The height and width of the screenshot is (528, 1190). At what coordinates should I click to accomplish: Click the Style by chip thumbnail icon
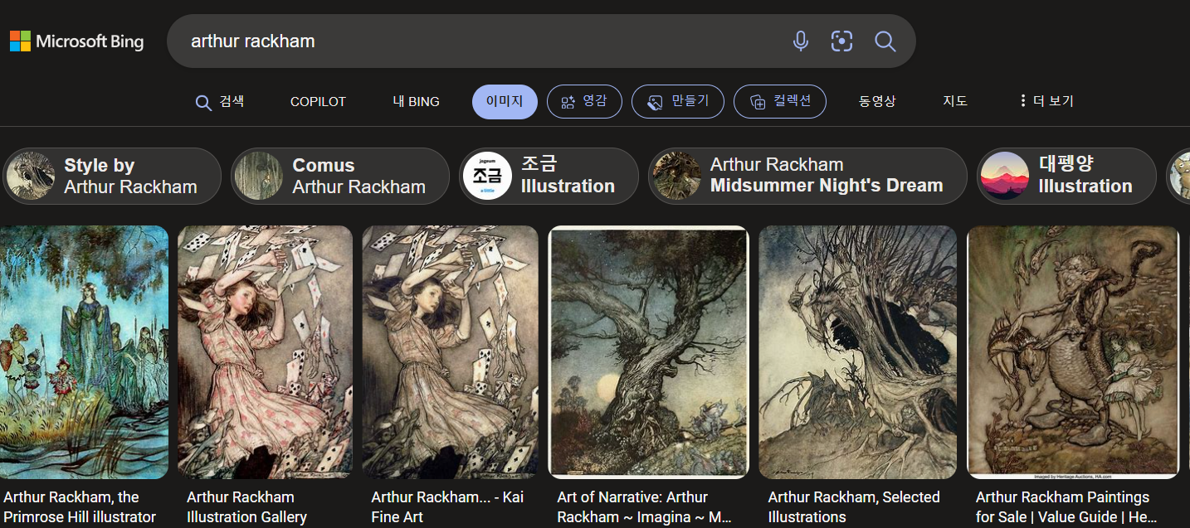pyautogui.click(x=31, y=176)
